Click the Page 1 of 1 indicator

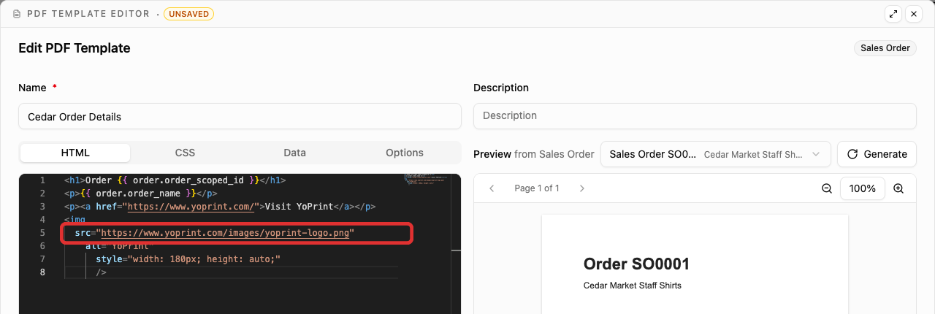[537, 188]
